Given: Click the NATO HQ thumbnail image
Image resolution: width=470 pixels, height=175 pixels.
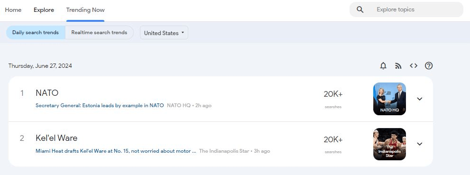Looking at the screenshot, I should pos(389,99).
